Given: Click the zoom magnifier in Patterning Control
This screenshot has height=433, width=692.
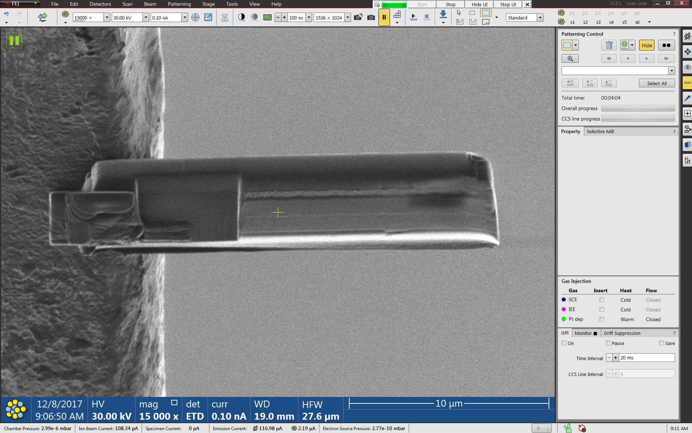Looking at the screenshot, I should click(x=570, y=58).
